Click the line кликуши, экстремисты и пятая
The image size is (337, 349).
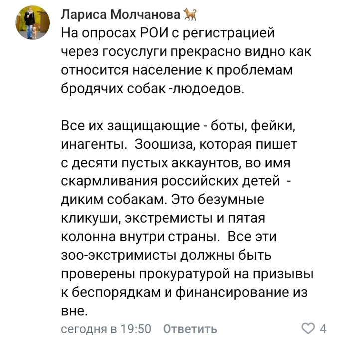[x=163, y=218]
